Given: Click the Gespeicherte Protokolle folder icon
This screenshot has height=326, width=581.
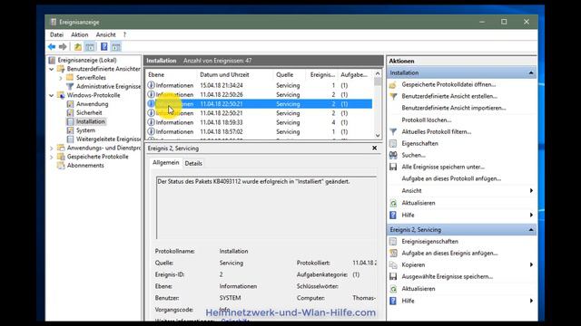Looking at the screenshot, I should click(61, 157).
